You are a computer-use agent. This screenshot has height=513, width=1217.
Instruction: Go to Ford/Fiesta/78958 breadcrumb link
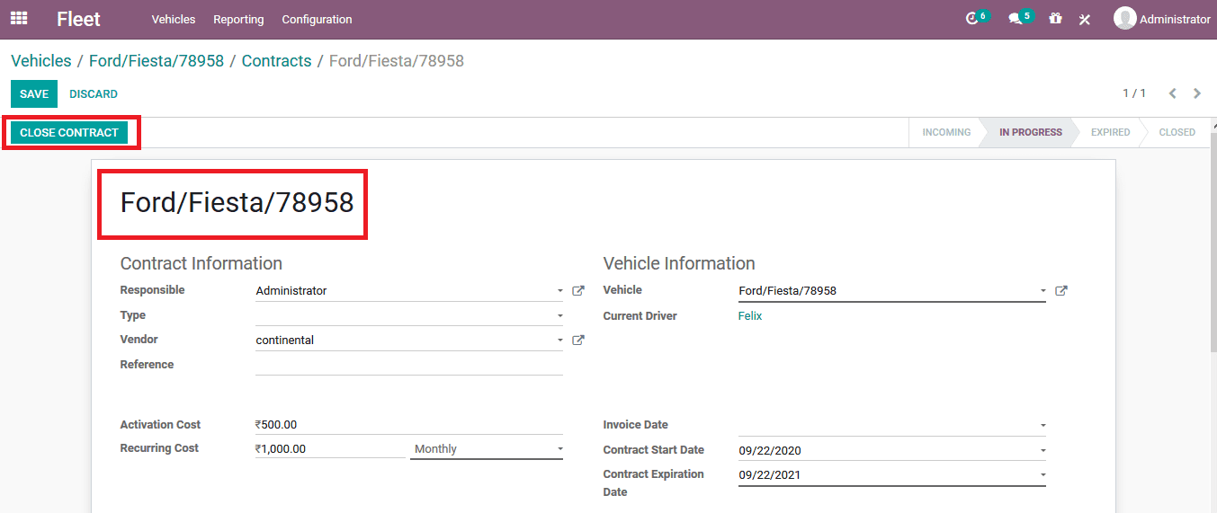tap(157, 61)
